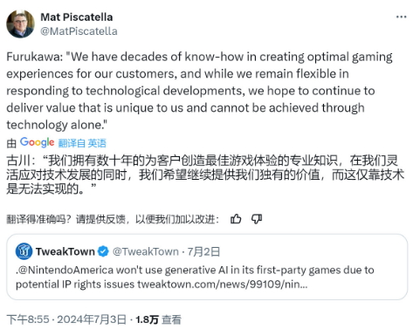This screenshot has width=413, height=329.
Task: Click the TweakTown profile logo icon
Action: click(x=24, y=251)
